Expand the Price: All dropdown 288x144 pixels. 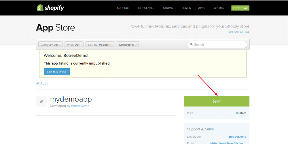coord(74,44)
